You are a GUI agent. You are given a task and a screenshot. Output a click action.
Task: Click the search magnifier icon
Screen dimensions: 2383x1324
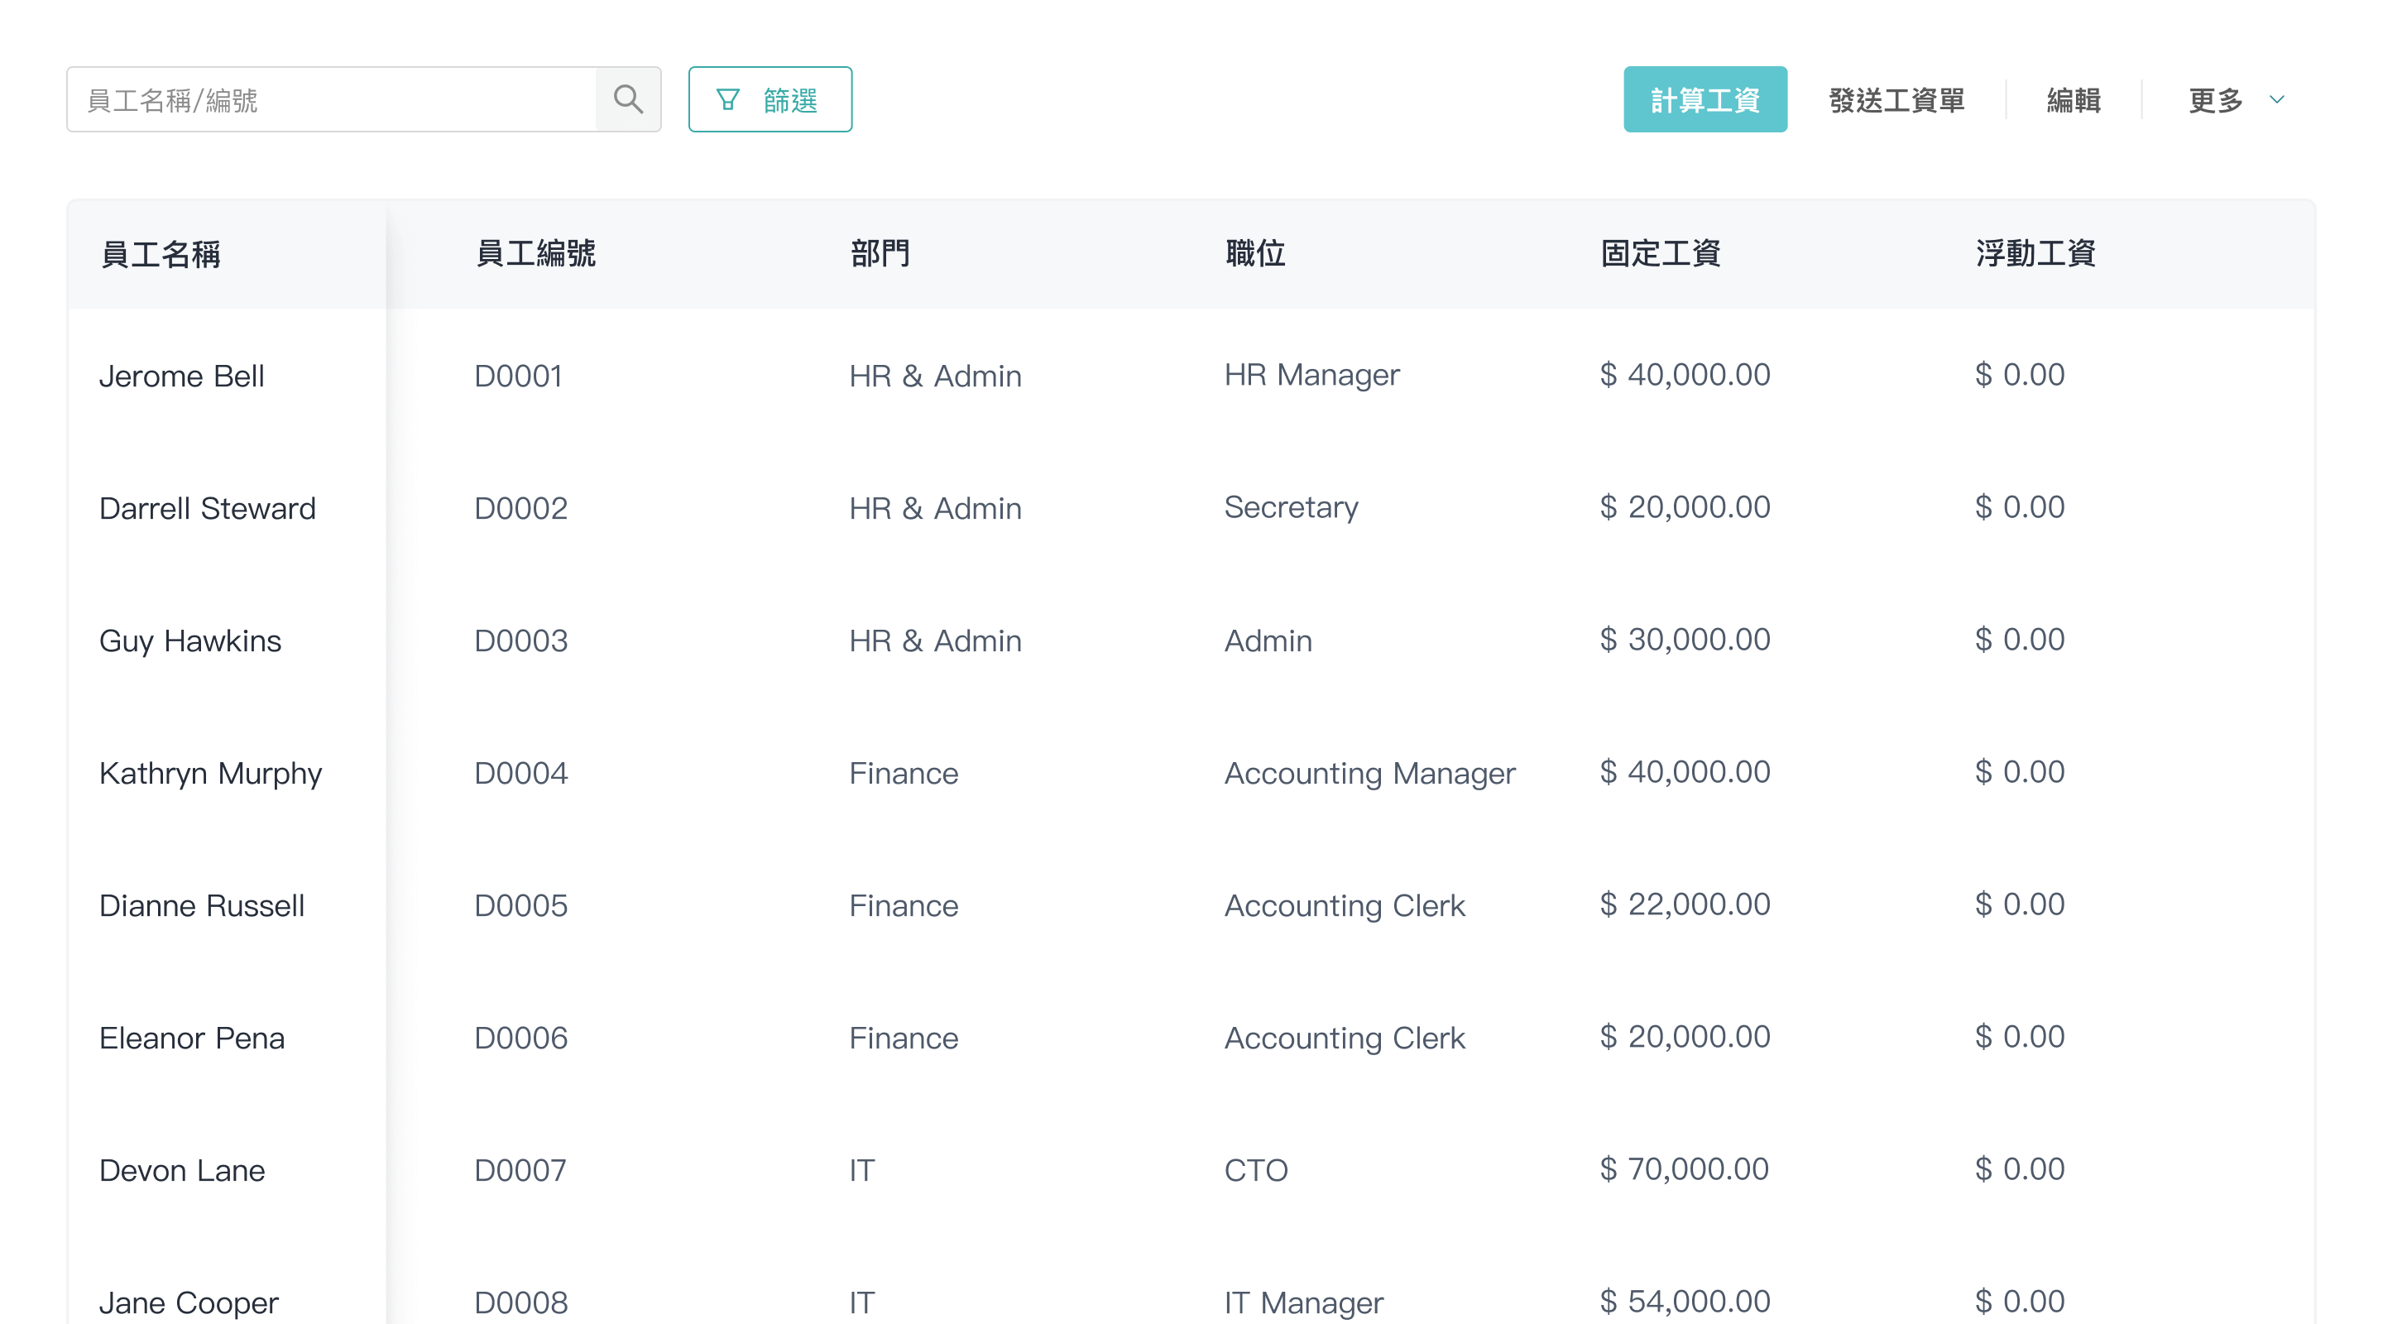coord(628,99)
